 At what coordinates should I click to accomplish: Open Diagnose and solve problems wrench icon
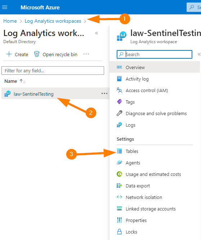[119, 113]
